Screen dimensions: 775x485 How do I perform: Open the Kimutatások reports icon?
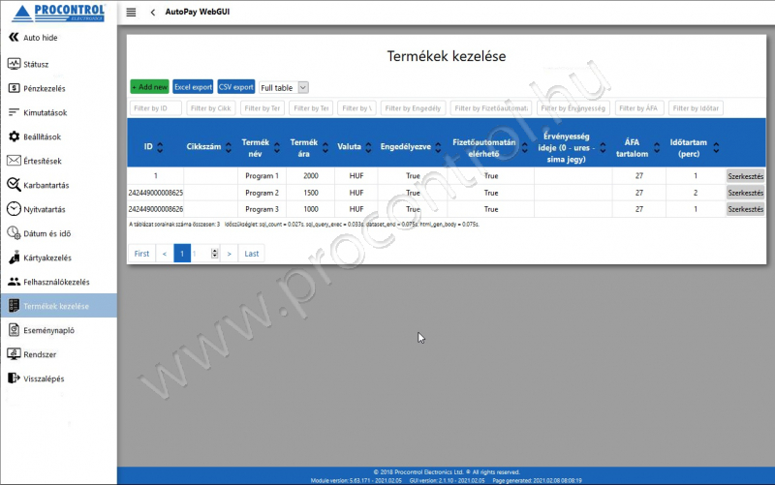point(14,112)
